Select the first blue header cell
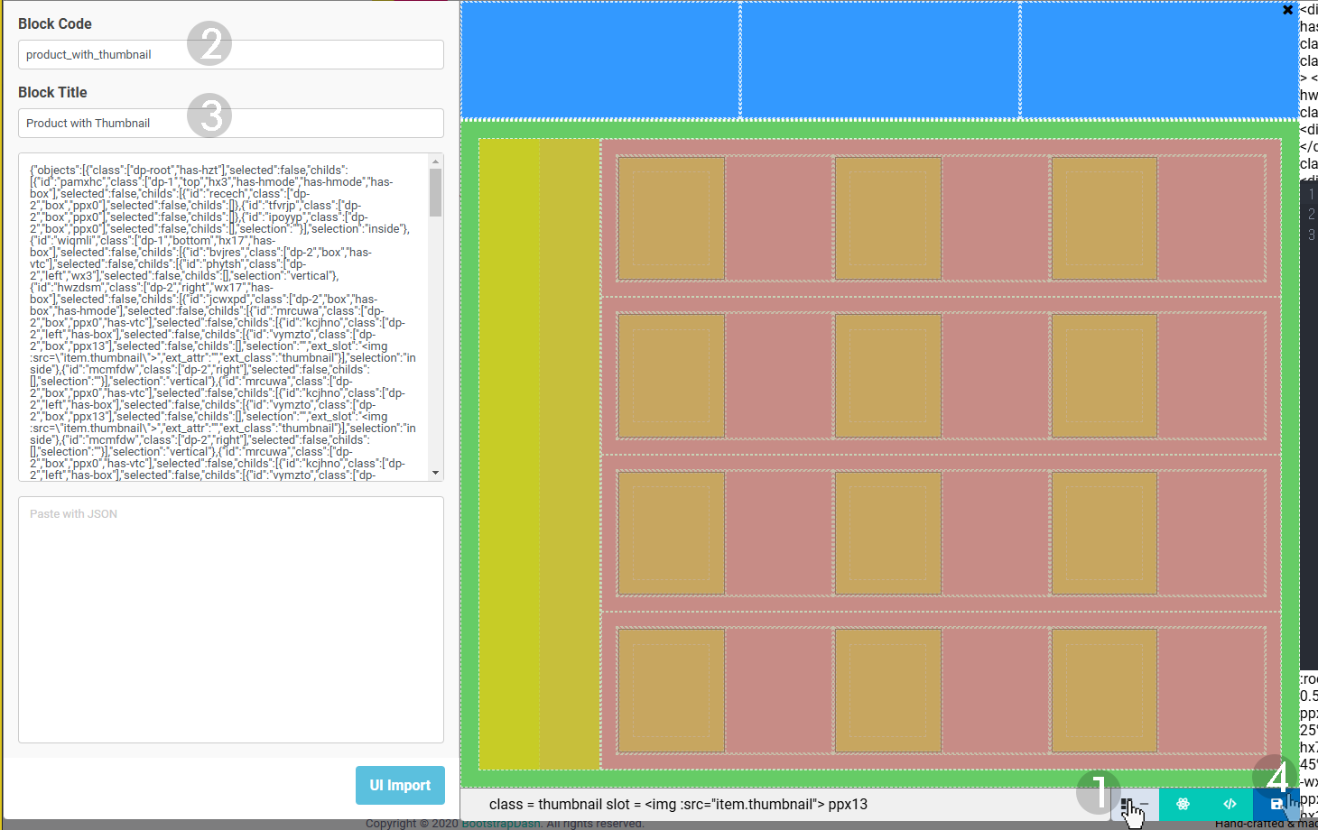The height and width of the screenshot is (830, 1318). [x=600, y=60]
